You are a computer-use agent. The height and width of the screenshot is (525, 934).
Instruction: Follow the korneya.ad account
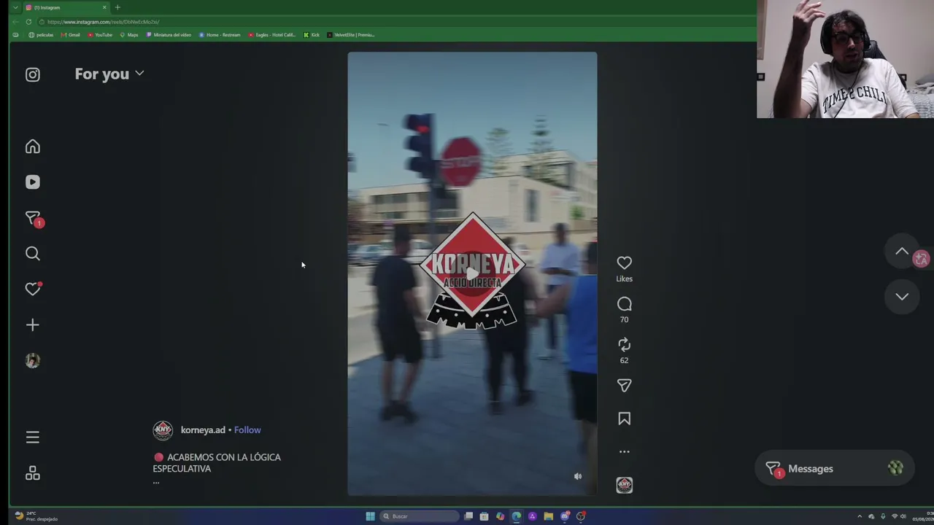click(x=247, y=430)
